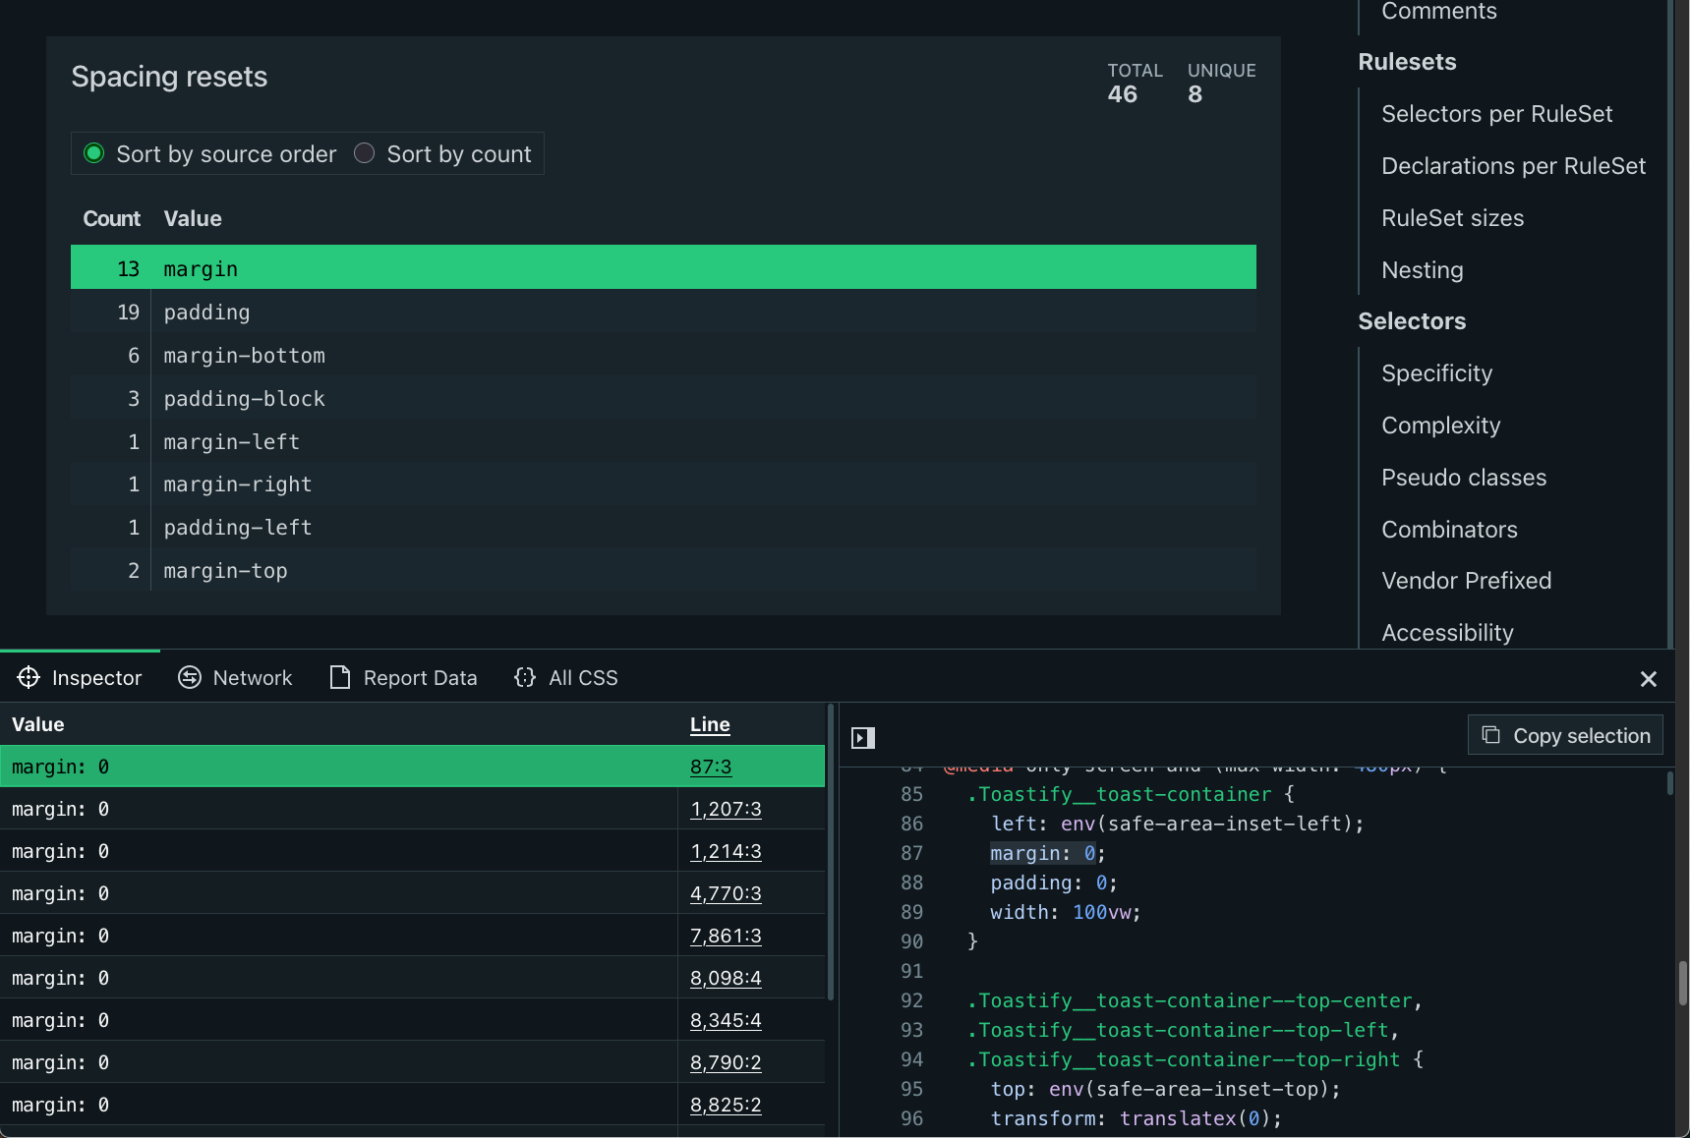
Task: Click the Report Data document icon
Action: [x=339, y=677]
